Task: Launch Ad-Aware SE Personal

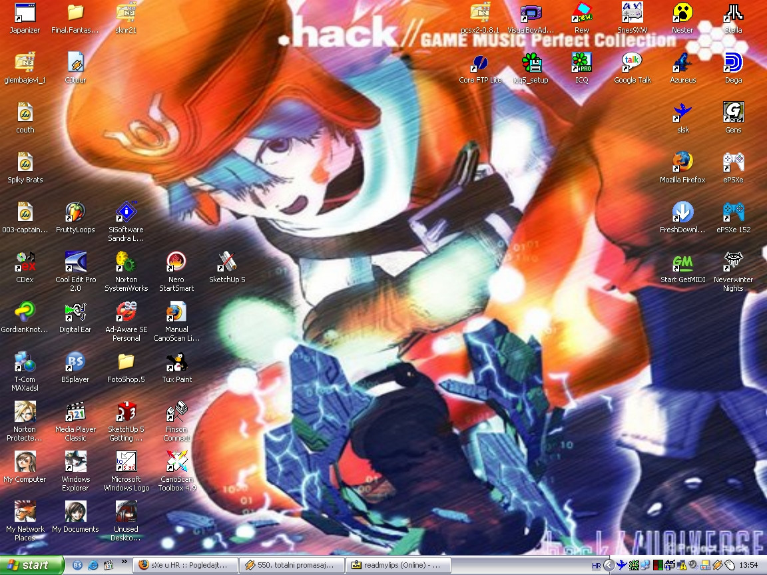Action: click(x=126, y=321)
